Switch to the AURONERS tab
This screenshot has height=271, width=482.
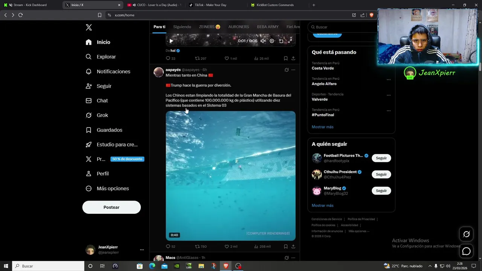[238, 27]
